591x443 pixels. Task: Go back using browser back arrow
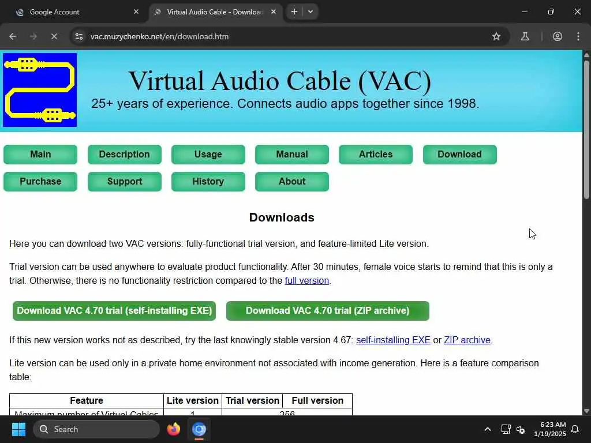pyautogui.click(x=13, y=36)
